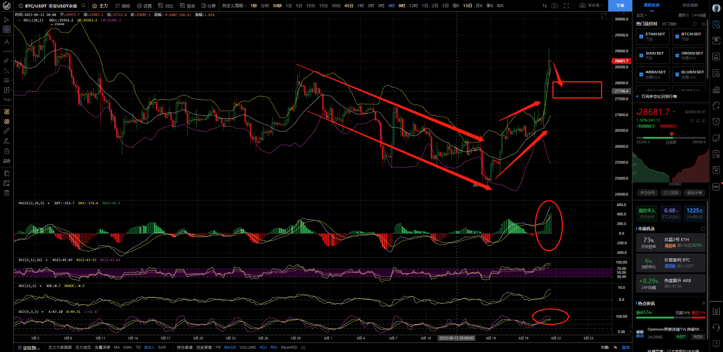This screenshot has height=352, width=723.
Task: Uncheck the ETH/USDT checkbox
Action: point(641,36)
